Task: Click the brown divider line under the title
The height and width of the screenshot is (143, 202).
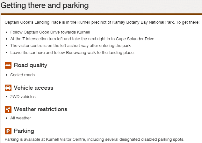Action: pyautogui.click(x=101, y=14)
